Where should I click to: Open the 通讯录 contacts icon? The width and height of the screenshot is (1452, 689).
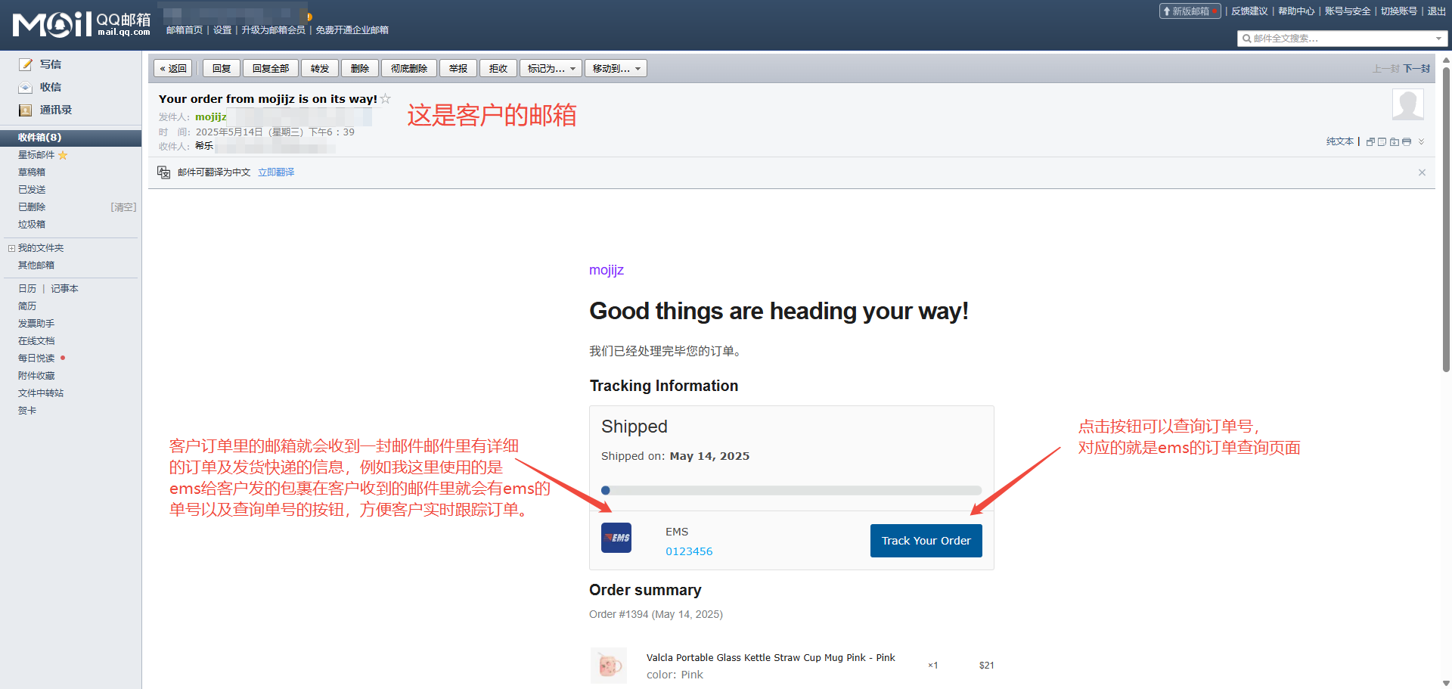(x=26, y=110)
